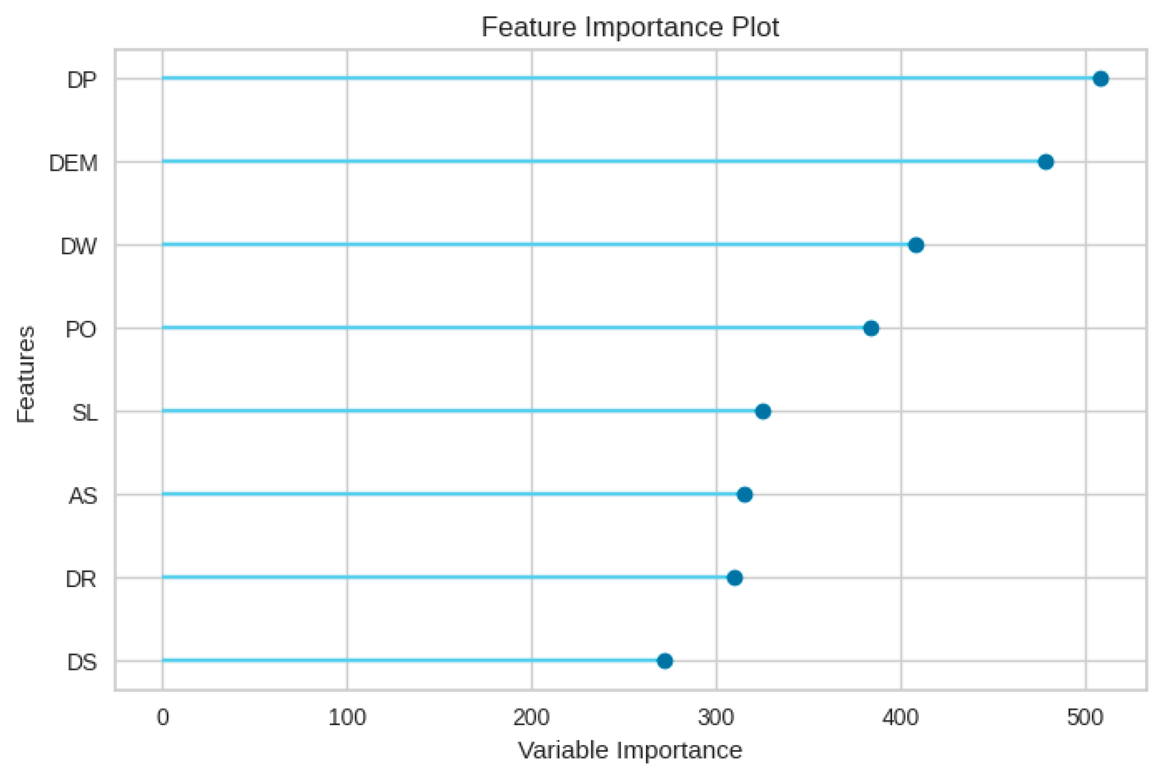
Task: Click the PO feature label
Action: click(x=81, y=330)
